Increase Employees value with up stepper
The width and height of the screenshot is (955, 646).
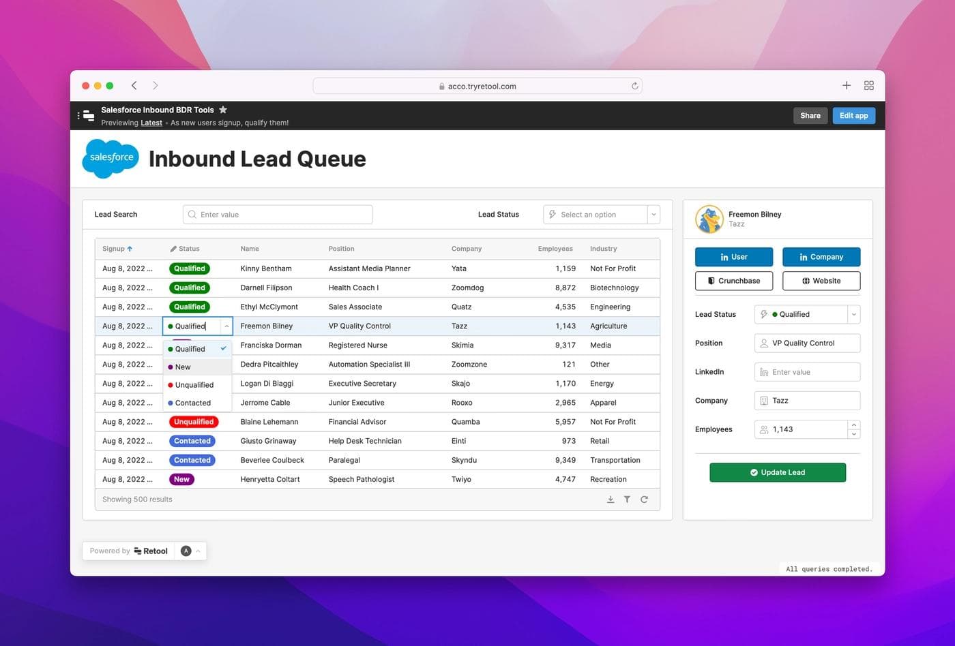click(853, 425)
